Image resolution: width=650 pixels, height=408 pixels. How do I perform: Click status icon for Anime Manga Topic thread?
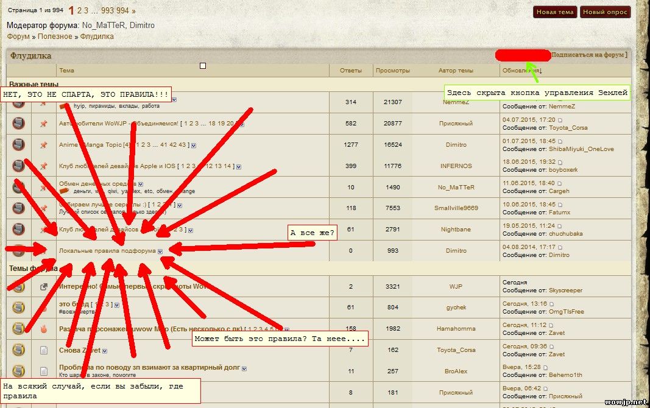coord(18,145)
